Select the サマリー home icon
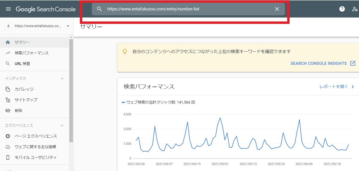The width and height of the screenshot is (359, 171). (x=8, y=42)
